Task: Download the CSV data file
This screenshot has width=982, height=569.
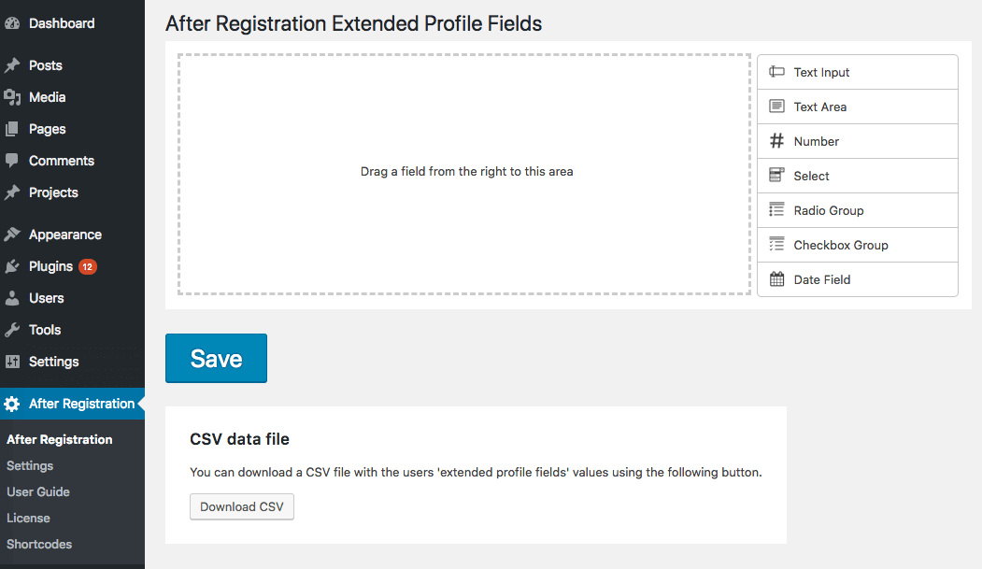Action: 241,506
